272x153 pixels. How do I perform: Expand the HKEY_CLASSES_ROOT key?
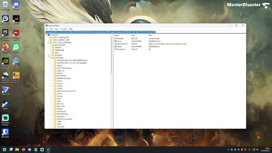coord(48,37)
